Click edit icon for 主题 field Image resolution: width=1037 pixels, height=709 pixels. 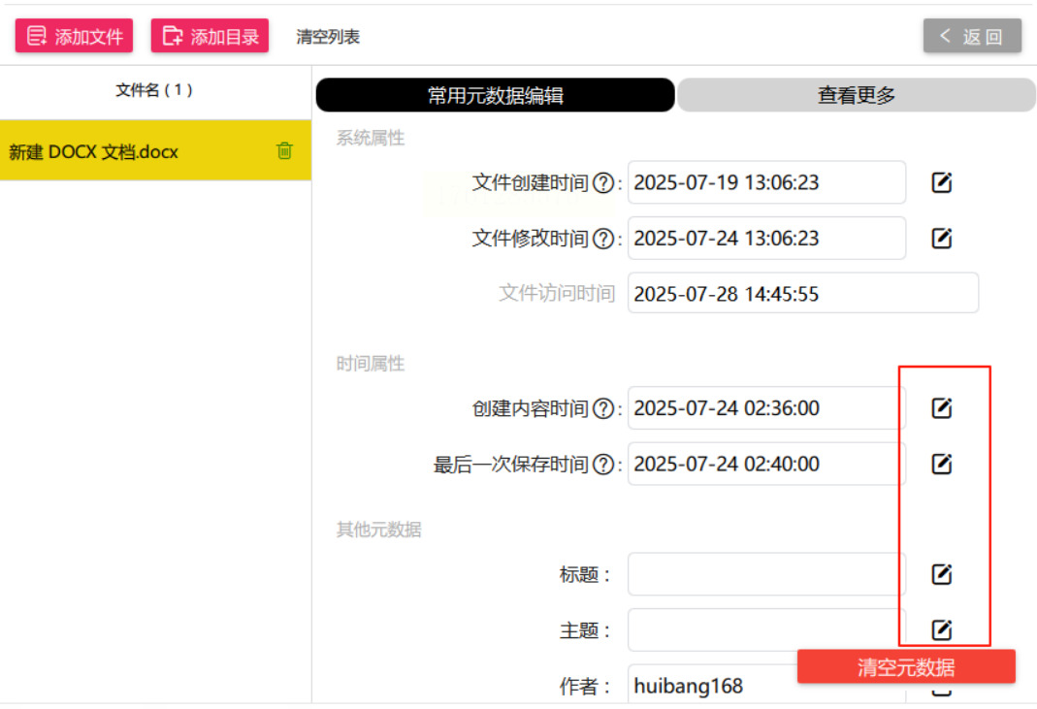point(941,630)
